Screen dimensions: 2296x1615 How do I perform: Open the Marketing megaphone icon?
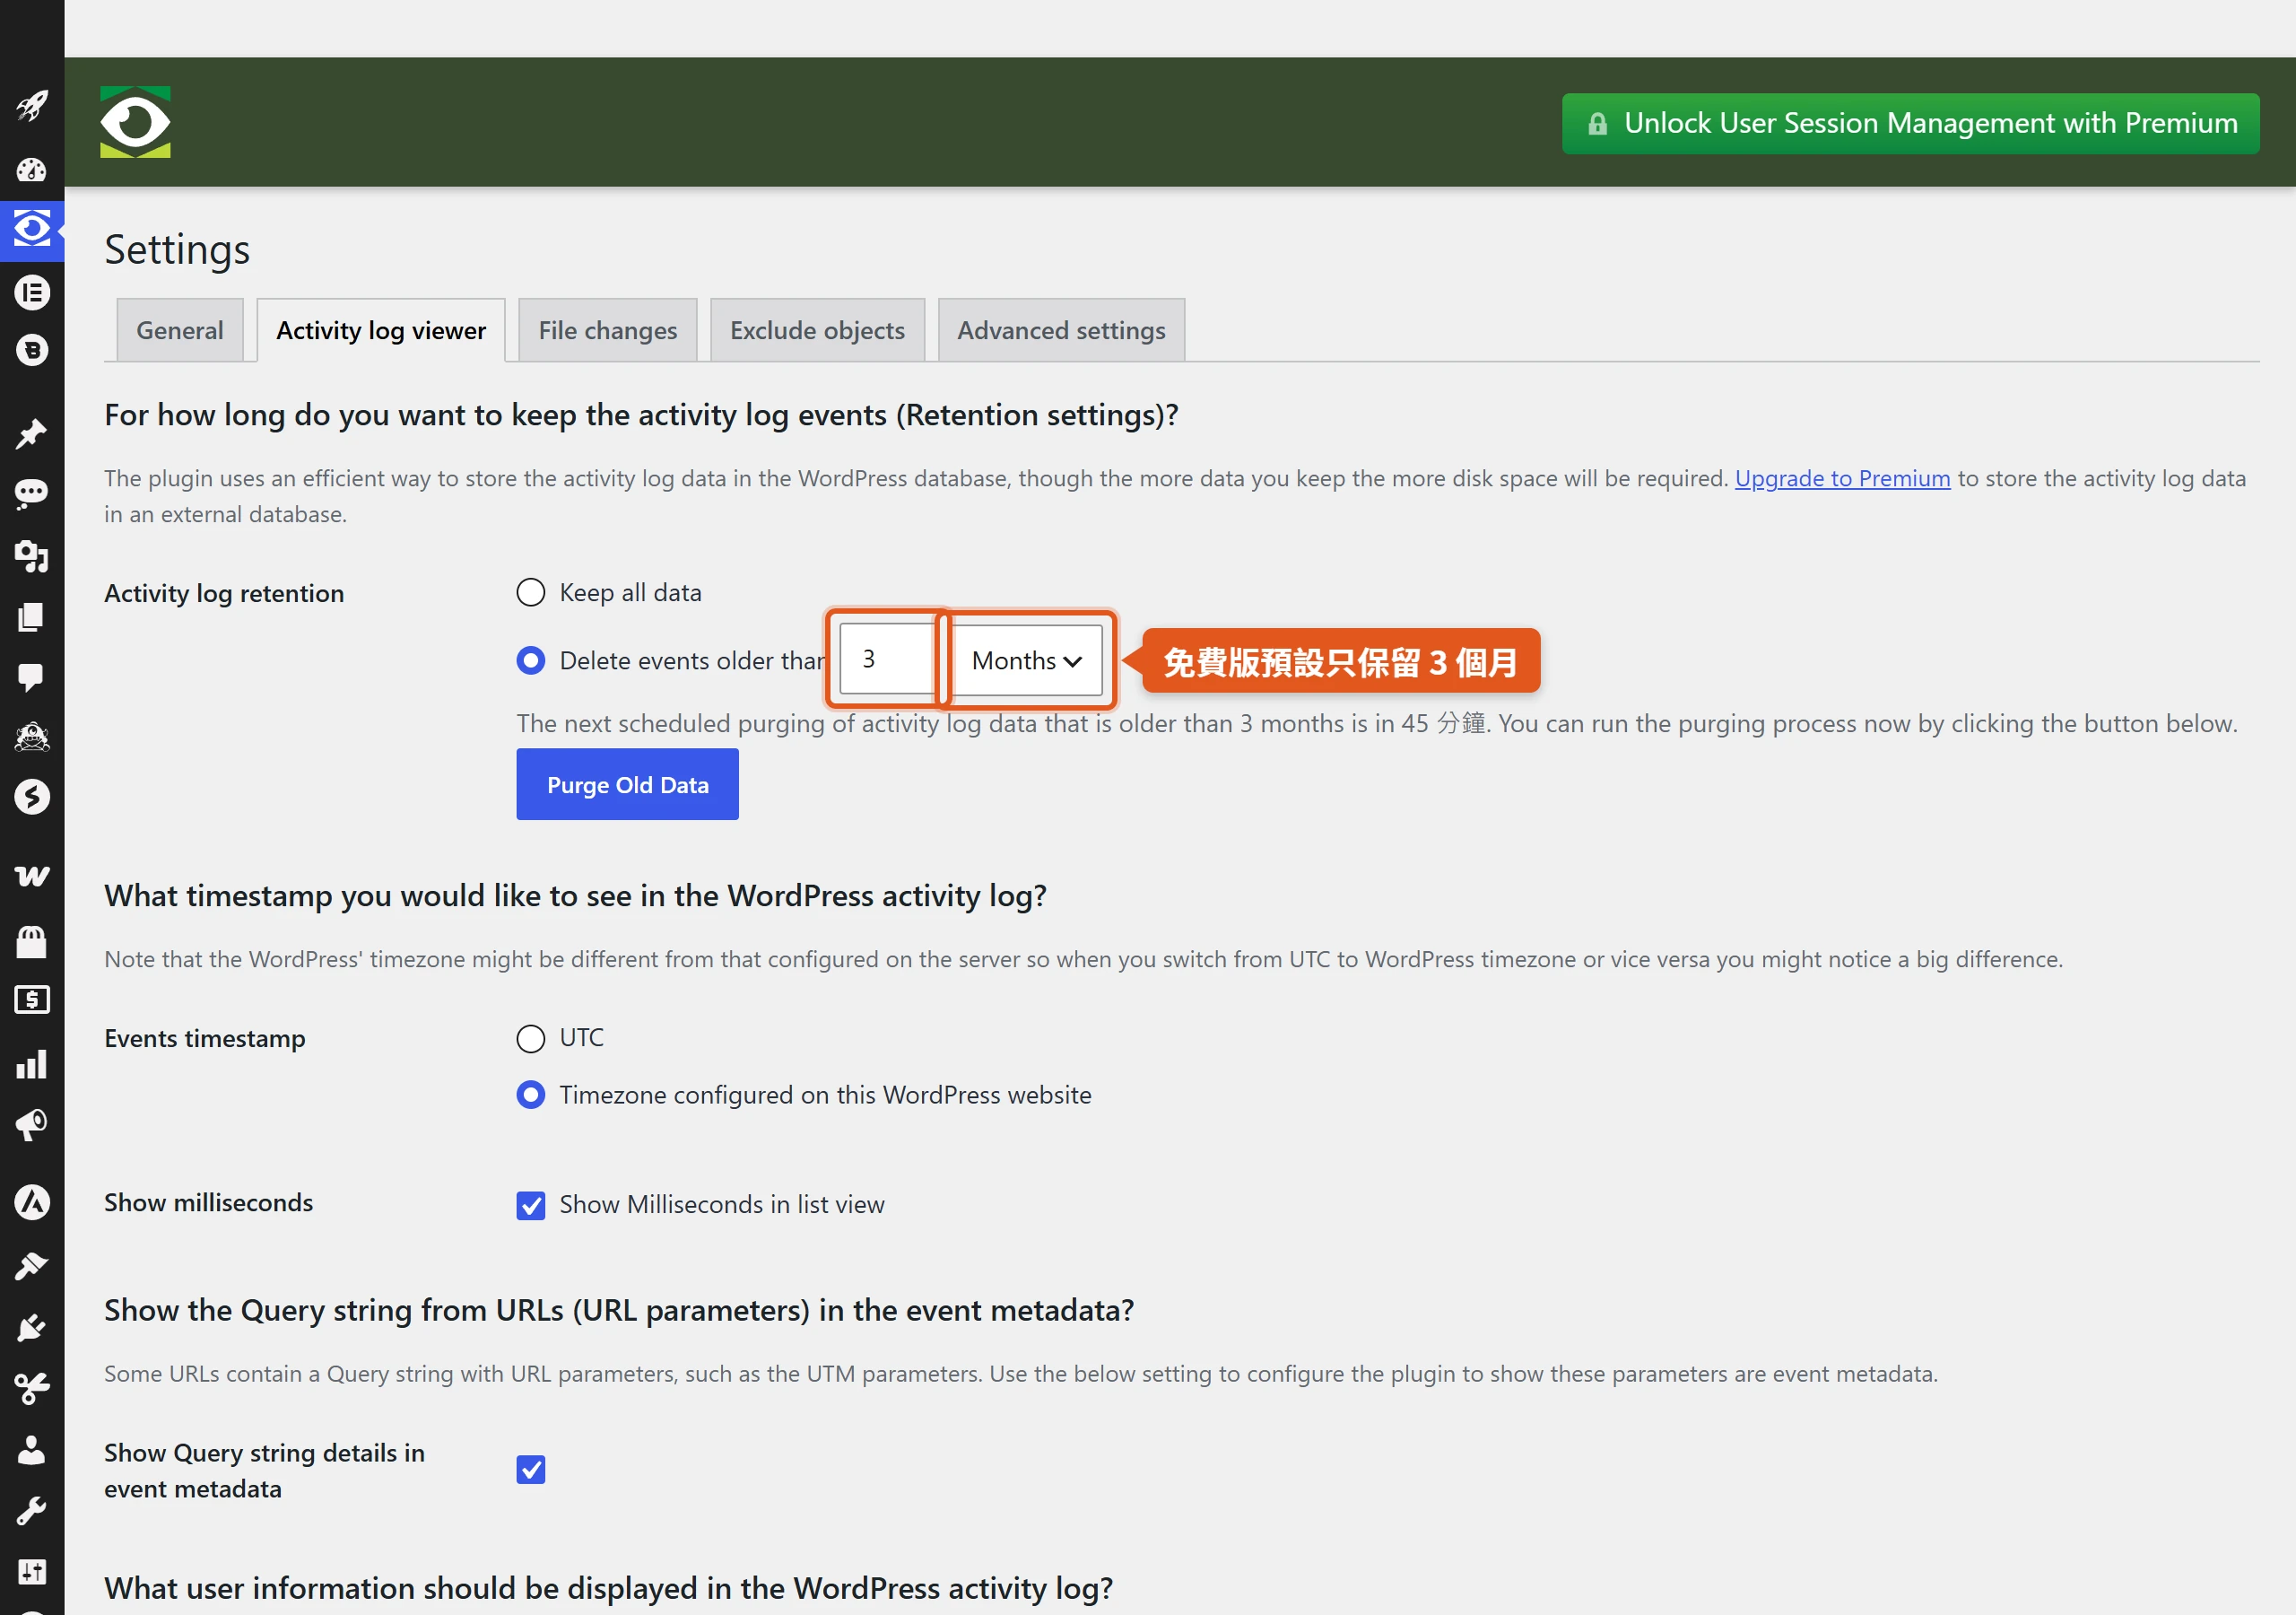pos(32,1125)
